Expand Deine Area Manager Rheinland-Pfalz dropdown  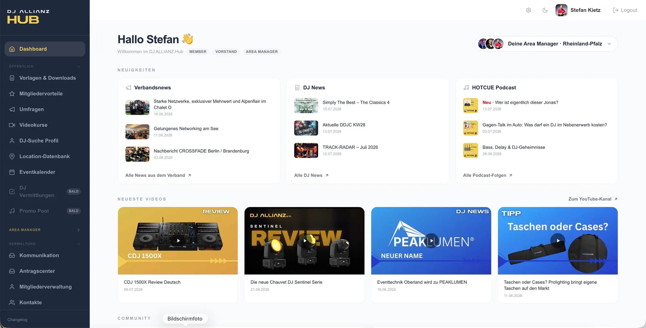point(546,44)
